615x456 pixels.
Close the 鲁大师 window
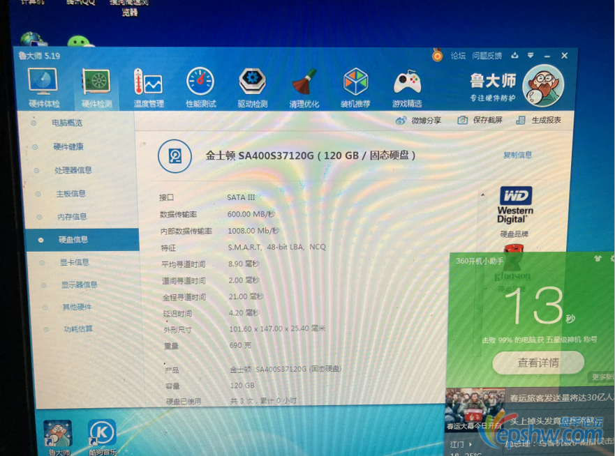point(565,56)
